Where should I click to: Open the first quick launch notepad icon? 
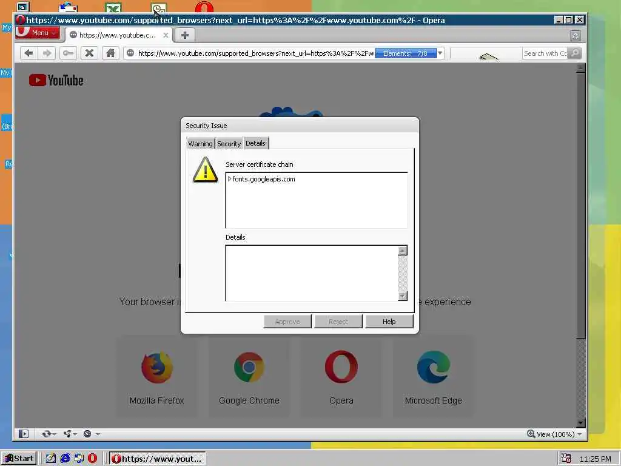point(51,459)
